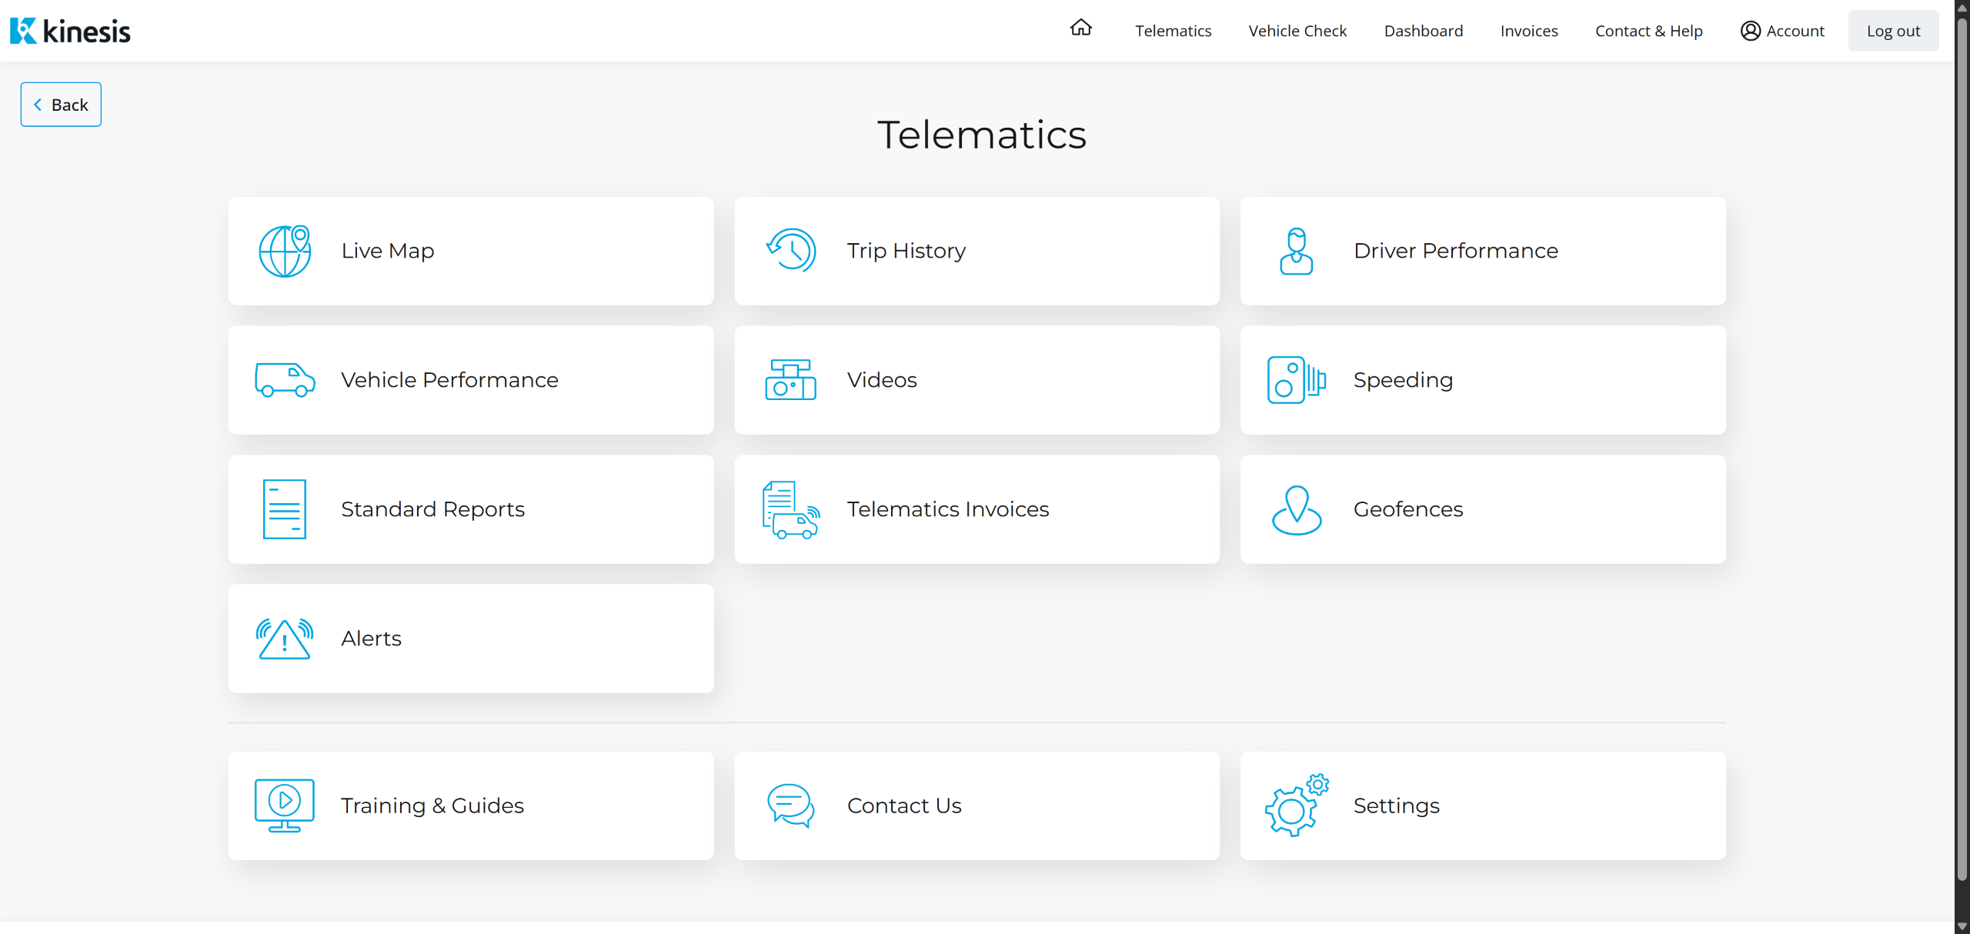Open Live Map via globe icon
This screenshot has width=1970, height=934.
(x=284, y=251)
